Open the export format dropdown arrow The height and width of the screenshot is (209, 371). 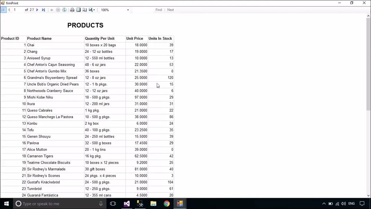point(94,10)
